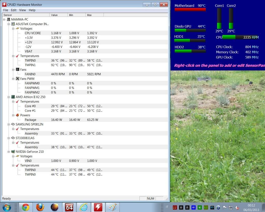The width and height of the screenshot is (265, 212).
Task: Open the View menu
Action: click(x=23, y=10)
